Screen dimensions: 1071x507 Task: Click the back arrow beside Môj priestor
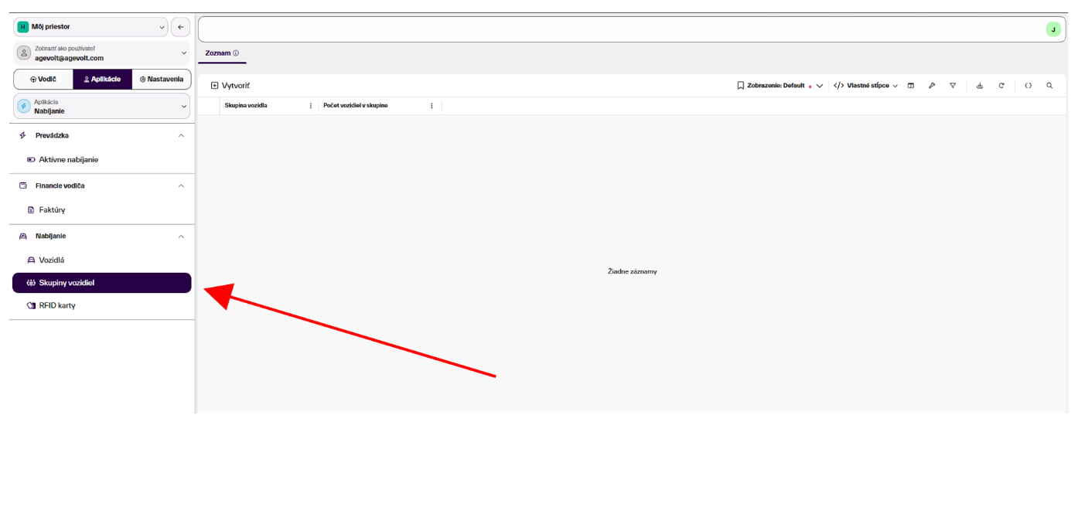(x=180, y=27)
